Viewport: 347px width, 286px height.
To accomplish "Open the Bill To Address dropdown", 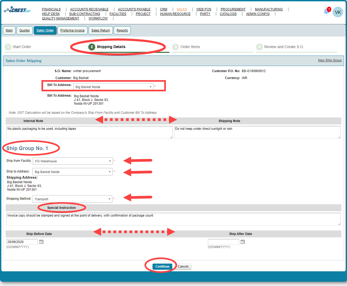I will click(151, 87).
